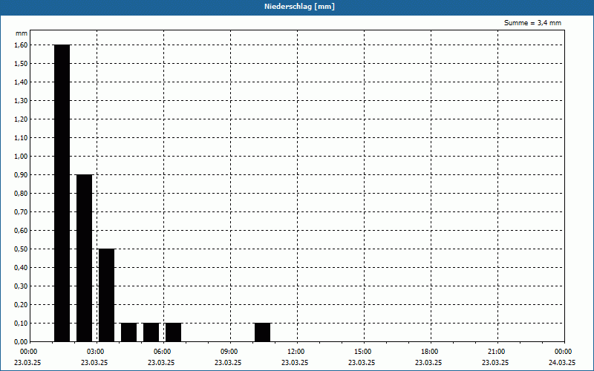
Task: Select the 0,50 mm precipitation bar
Action: (106, 295)
